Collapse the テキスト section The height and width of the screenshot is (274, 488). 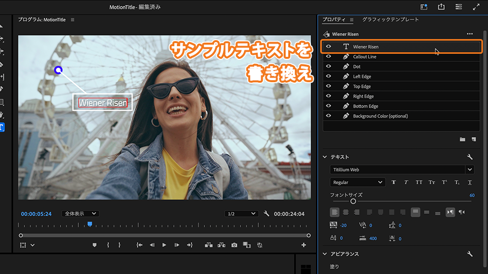point(325,157)
